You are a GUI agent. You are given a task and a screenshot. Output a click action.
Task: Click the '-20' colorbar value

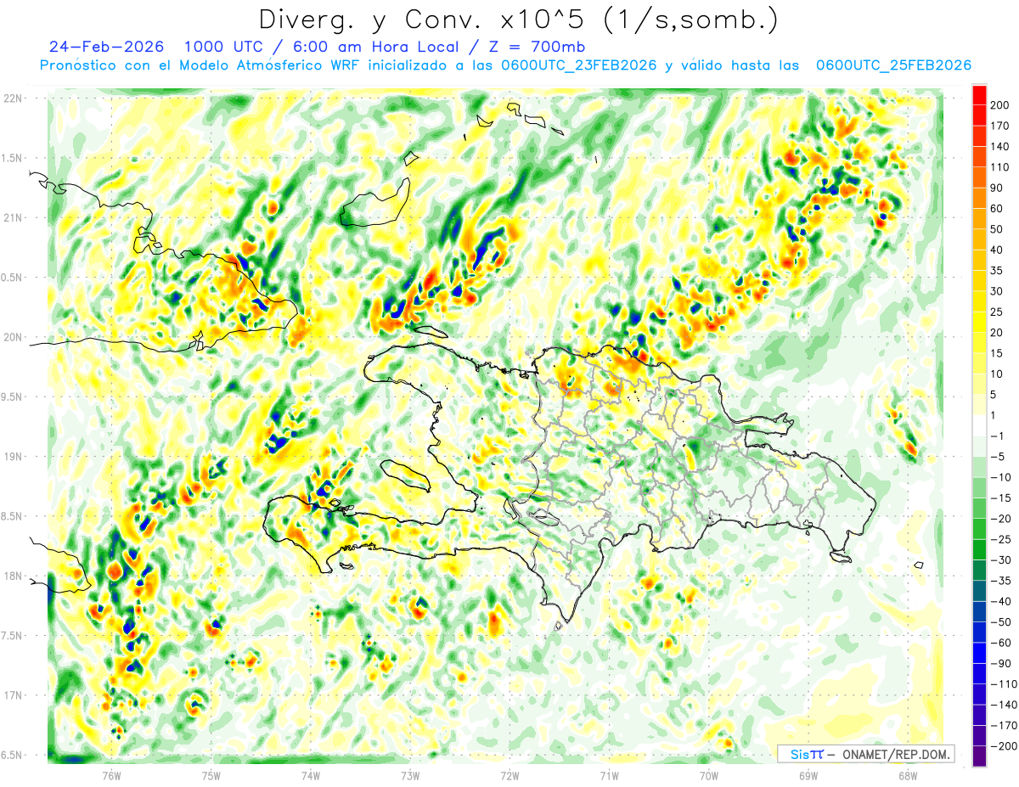pyautogui.click(x=1002, y=519)
